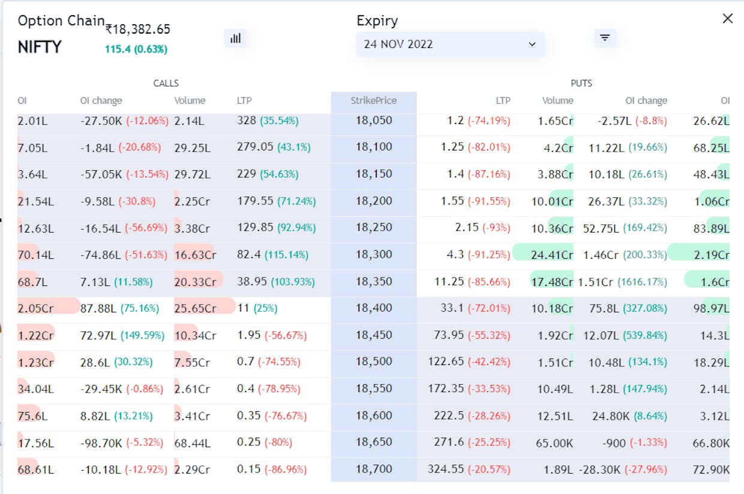Open the Expiry dropdown showing 24 NOV 2022
Screen dimensions: 744x494
(451, 44)
